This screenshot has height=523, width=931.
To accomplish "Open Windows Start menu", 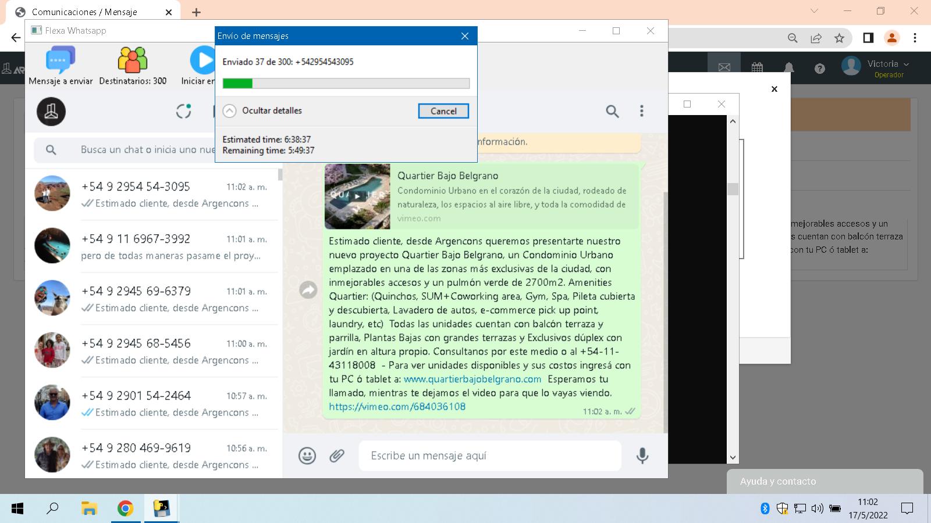I will [x=17, y=508].
